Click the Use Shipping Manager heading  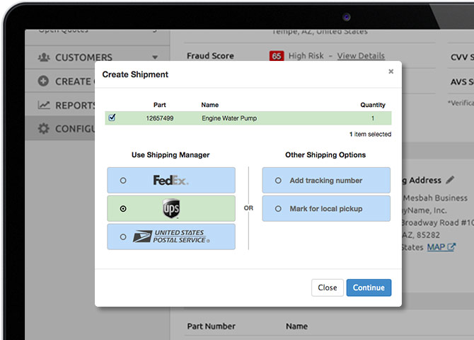[170, 154]
